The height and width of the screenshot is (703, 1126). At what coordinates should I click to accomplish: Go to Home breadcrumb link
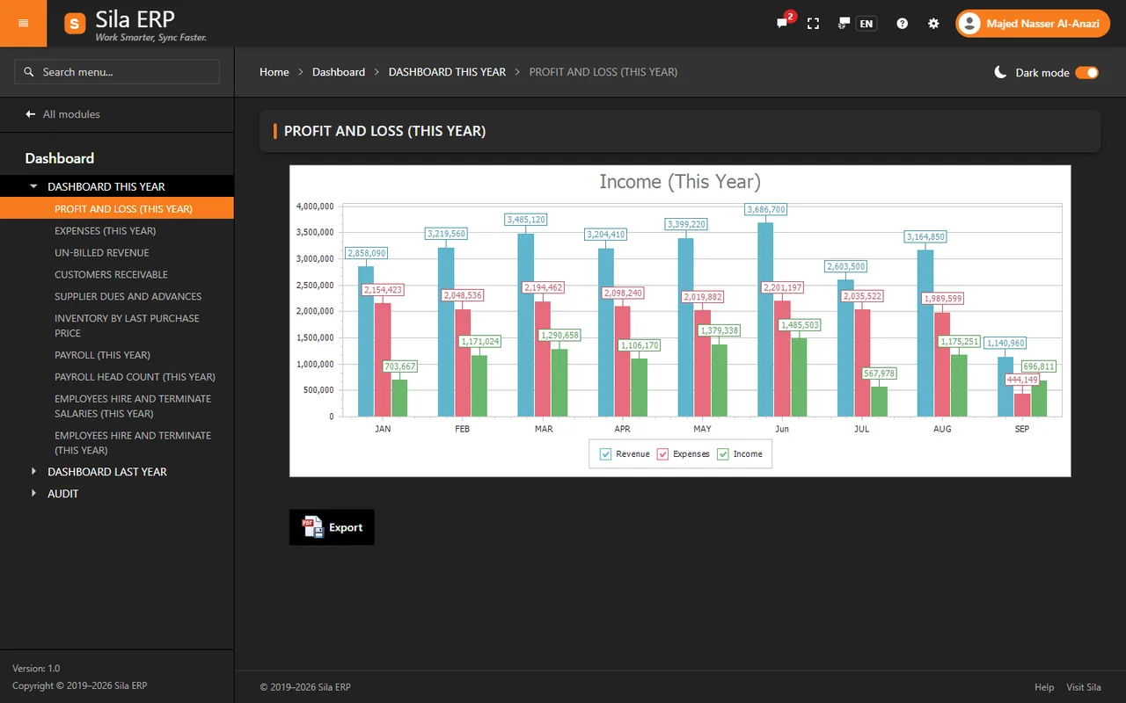[x=274, y=72]
